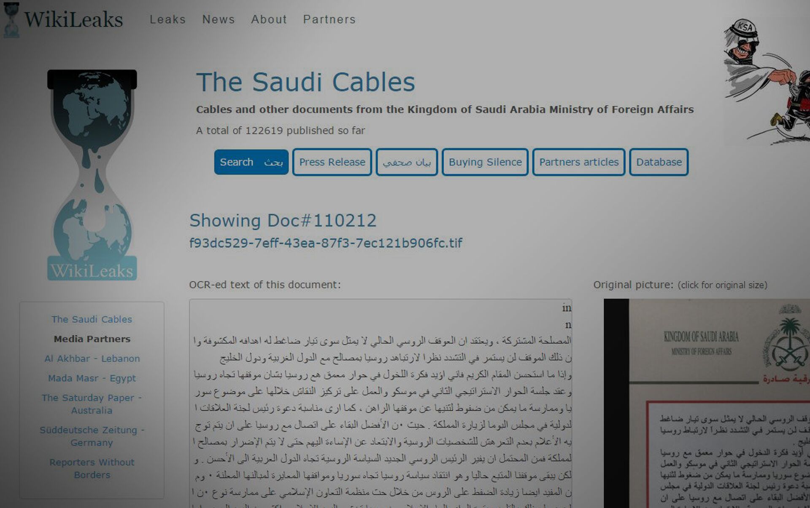
Task: Open the Leaks menu item
Action: (167, 19)
